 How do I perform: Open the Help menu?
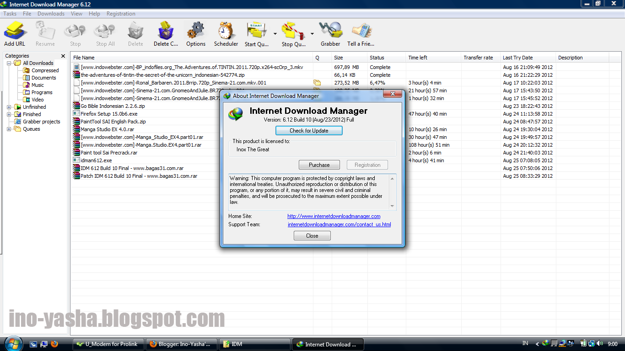[x=94, y=14]
